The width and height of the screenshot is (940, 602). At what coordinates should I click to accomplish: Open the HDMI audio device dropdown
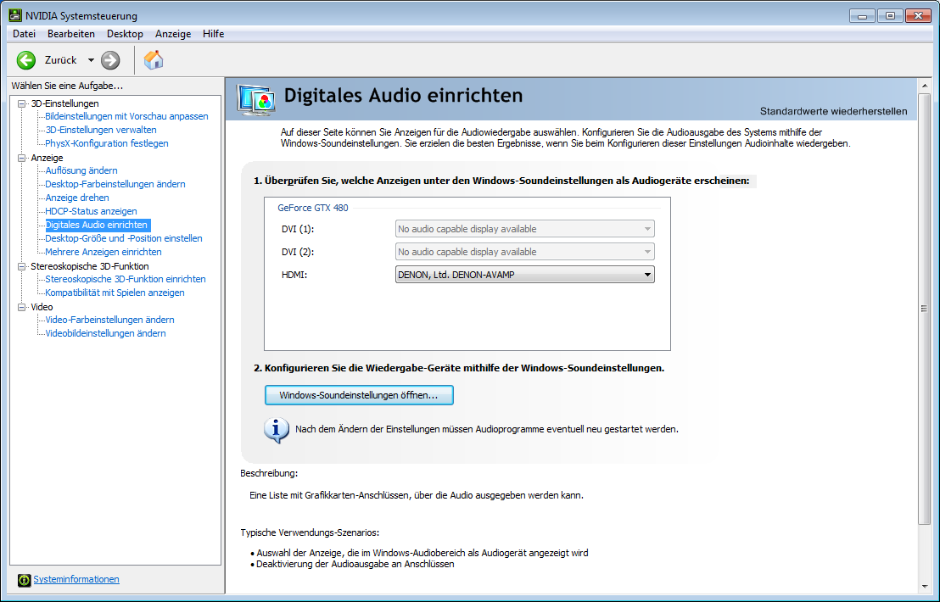(524, 275)
